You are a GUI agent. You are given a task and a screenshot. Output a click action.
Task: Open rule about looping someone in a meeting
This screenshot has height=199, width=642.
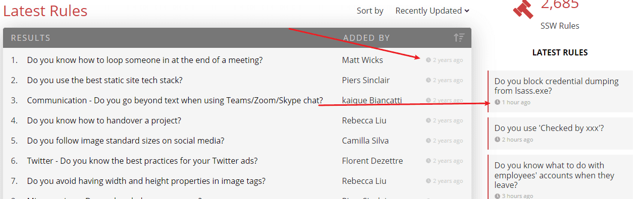[x=145, y=60]
